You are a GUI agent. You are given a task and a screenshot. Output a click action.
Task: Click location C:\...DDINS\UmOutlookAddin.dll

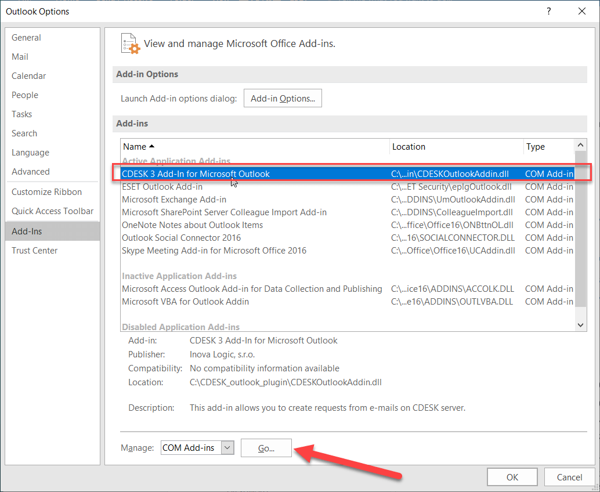pos(453,200)
